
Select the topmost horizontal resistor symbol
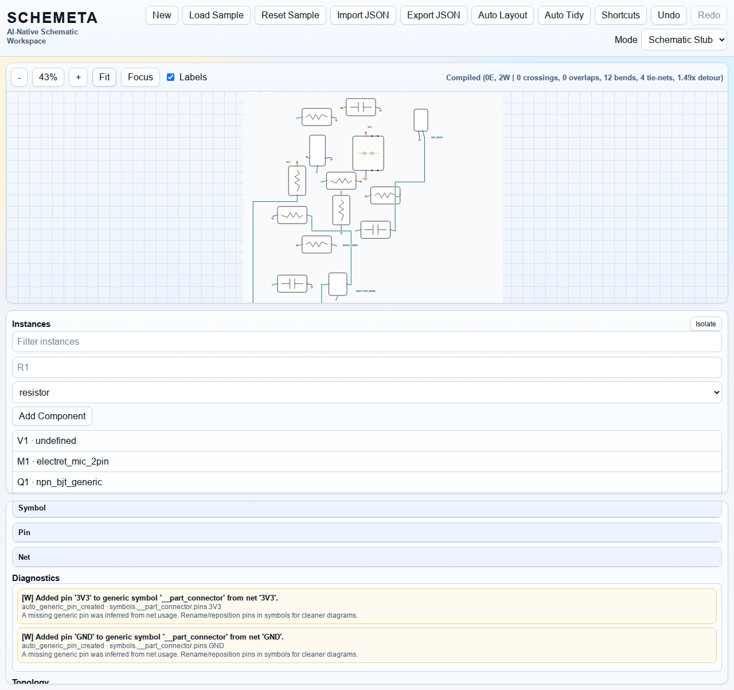click(x=317, y=117)
